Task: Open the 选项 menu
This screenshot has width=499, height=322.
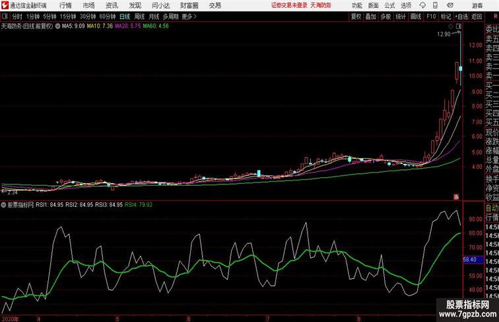Action: [406, 5]
